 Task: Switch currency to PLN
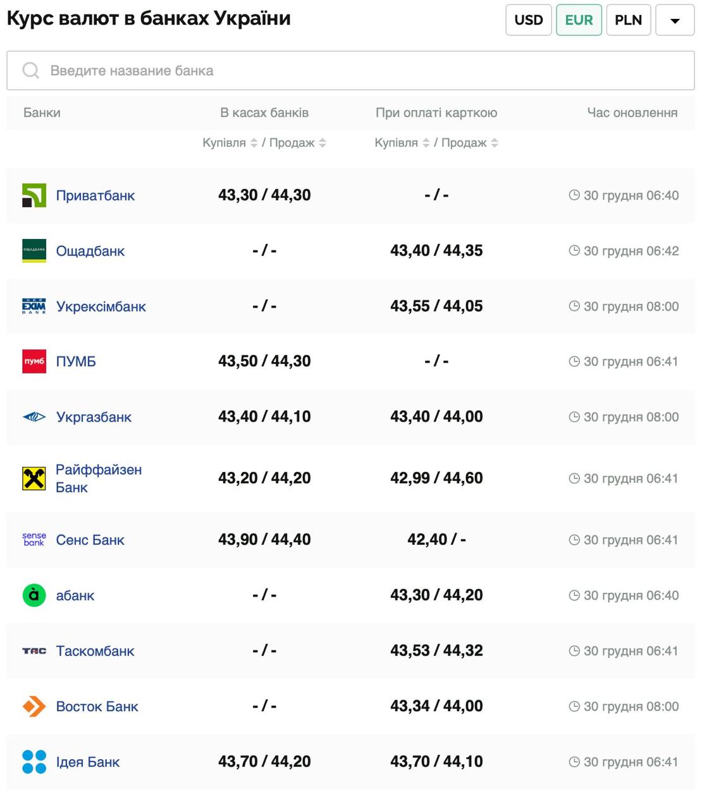pyautogui.click(x=628, y=20)
